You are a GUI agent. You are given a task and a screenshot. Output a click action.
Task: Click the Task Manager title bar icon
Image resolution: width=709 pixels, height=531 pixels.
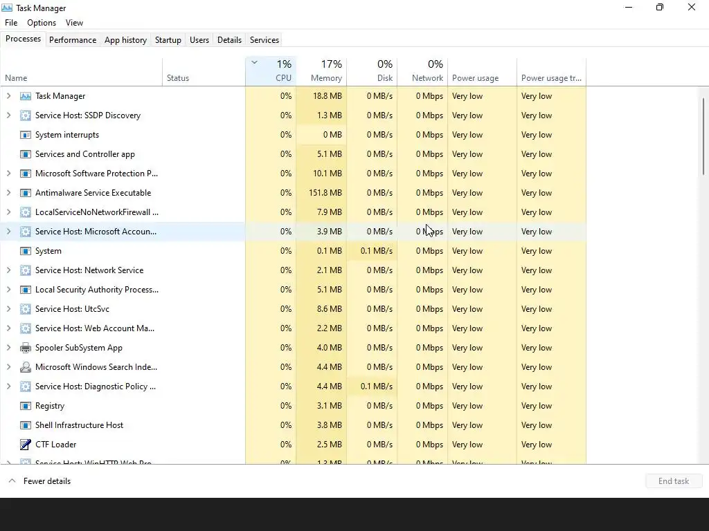click(x=7, y=8)
